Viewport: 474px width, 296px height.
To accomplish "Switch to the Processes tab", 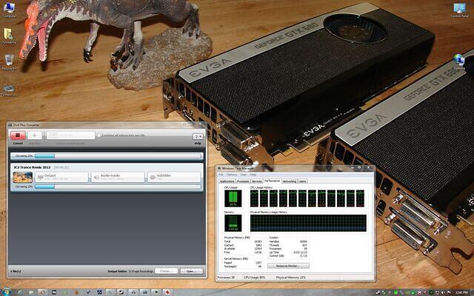I will [x=243, y=181].
